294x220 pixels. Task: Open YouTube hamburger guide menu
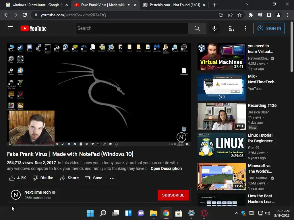10,28
